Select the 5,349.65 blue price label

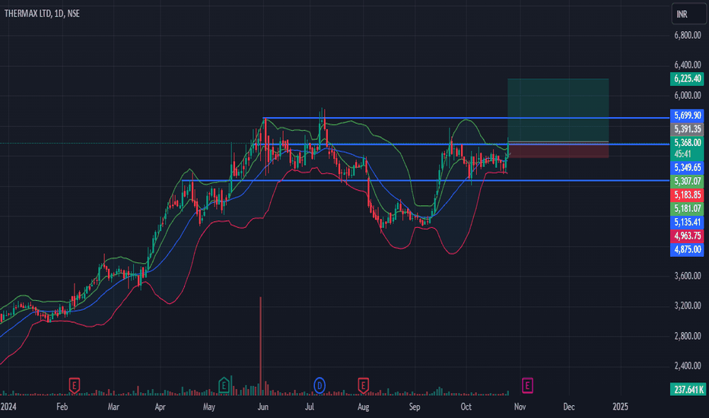[x=687, y=168]
